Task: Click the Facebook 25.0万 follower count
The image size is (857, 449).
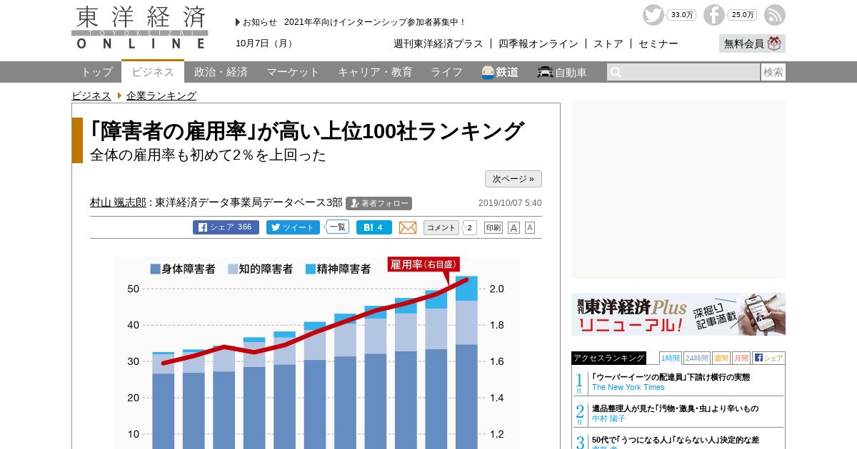Action: click(743, 15)
